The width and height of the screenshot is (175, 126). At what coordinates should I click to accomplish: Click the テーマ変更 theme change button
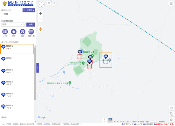click(29, 10)
